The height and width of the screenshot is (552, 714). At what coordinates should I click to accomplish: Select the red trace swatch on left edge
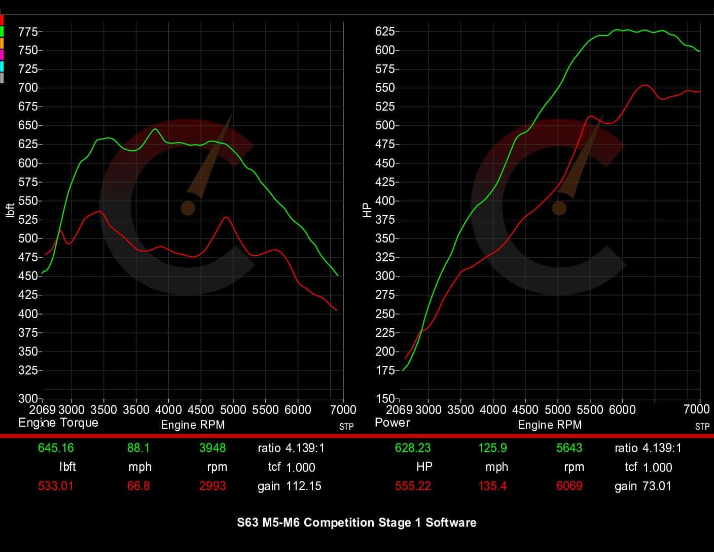click(x=2, y=20)
